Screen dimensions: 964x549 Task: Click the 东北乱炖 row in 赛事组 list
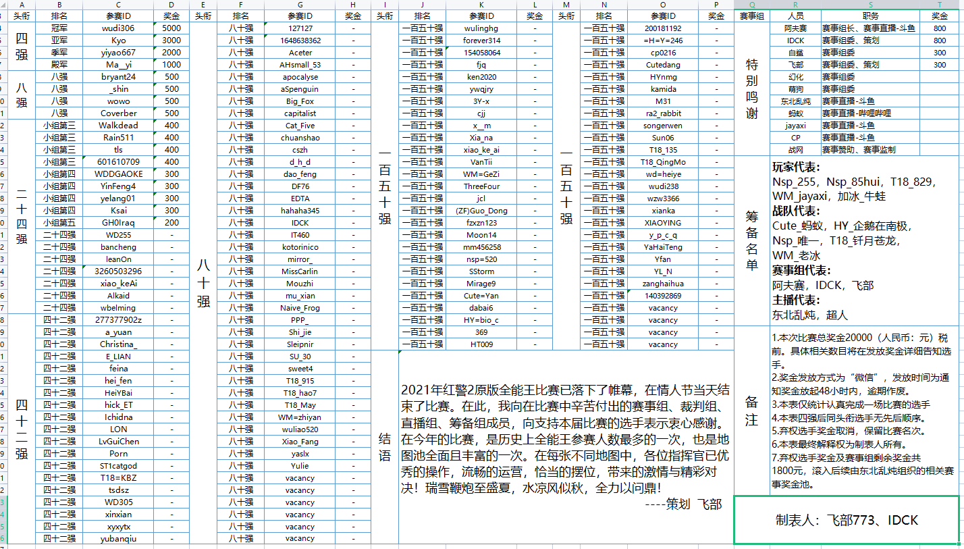point(797,101)
